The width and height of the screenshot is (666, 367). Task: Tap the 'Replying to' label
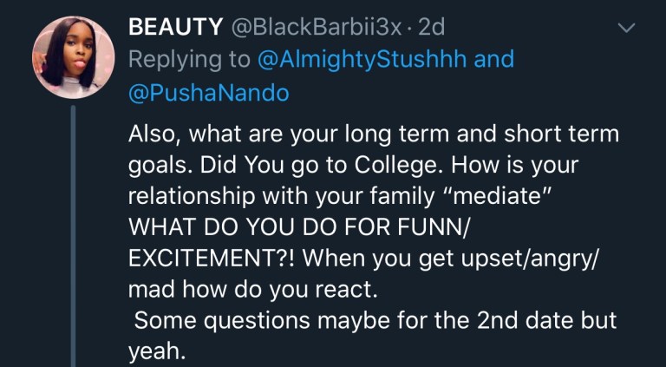pos(189,59)
